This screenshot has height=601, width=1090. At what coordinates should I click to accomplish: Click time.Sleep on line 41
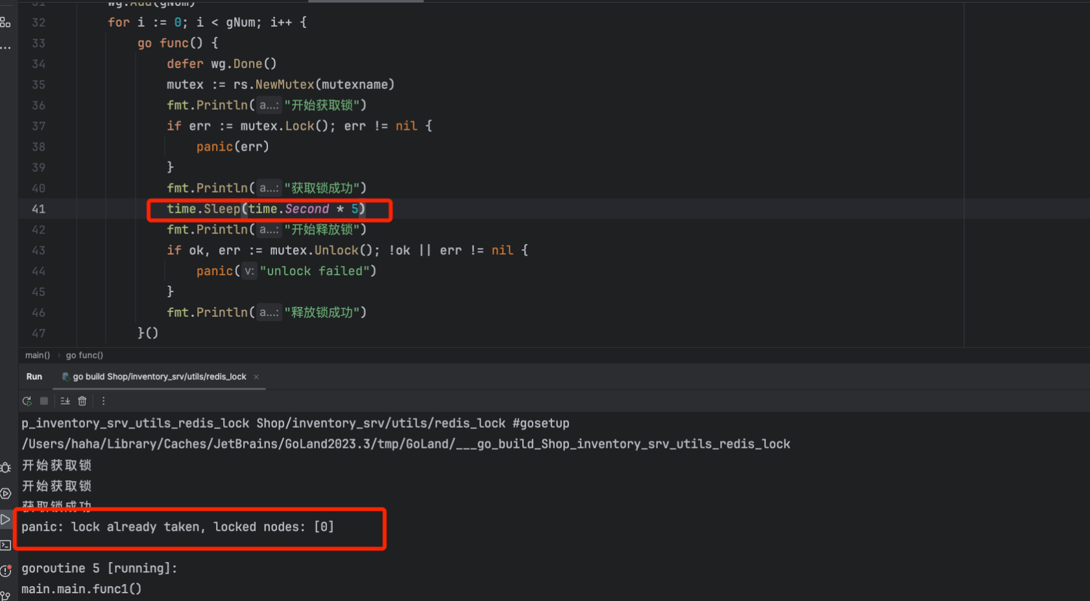pyautogui.click(x=204, y=209)
